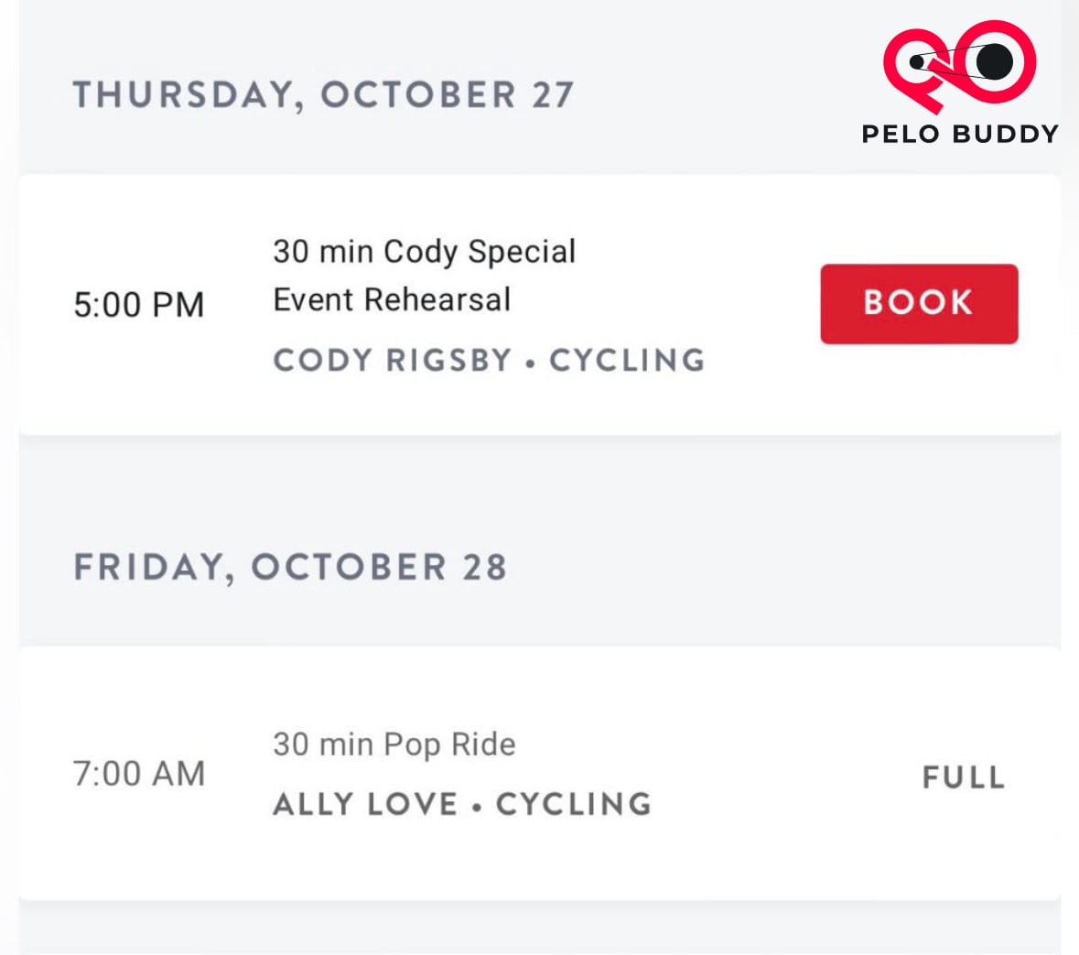The image size is (1079, 955).
Task: Open the 30 min Cody Special title line
Action: pos(425,251)
